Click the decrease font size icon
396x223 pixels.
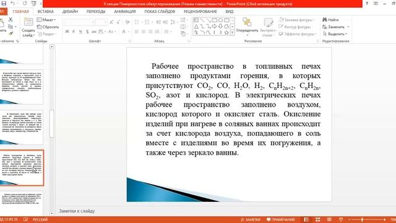click(118, 22)
